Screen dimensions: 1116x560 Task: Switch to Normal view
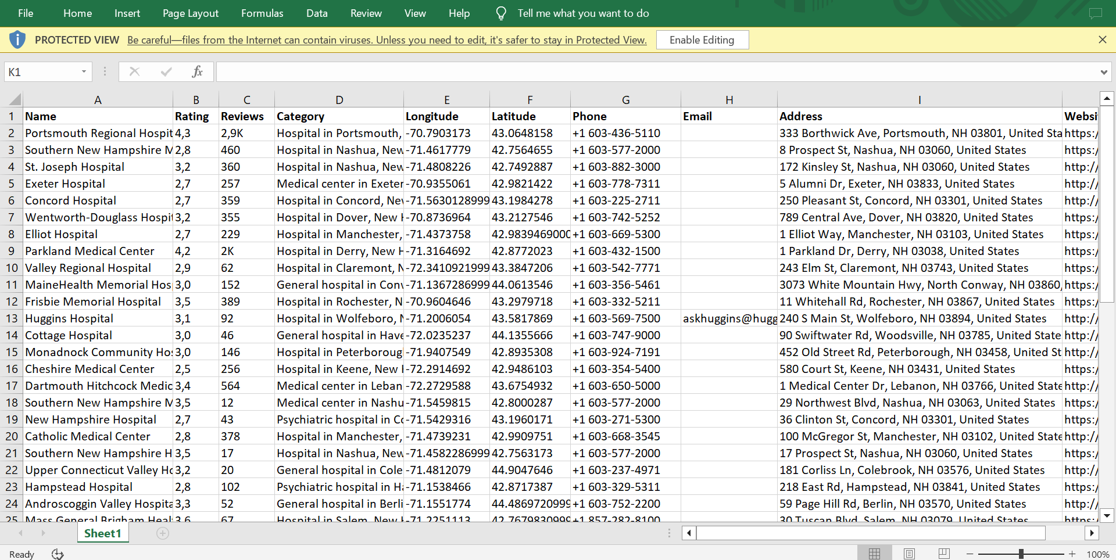coord(874,554)
